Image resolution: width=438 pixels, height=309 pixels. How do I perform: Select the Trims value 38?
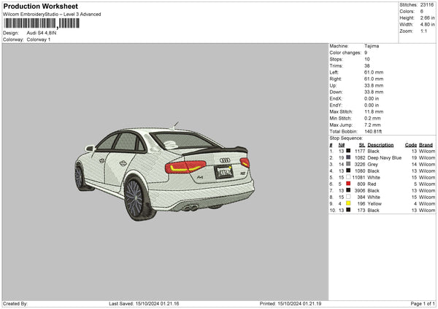click(367, 66)
